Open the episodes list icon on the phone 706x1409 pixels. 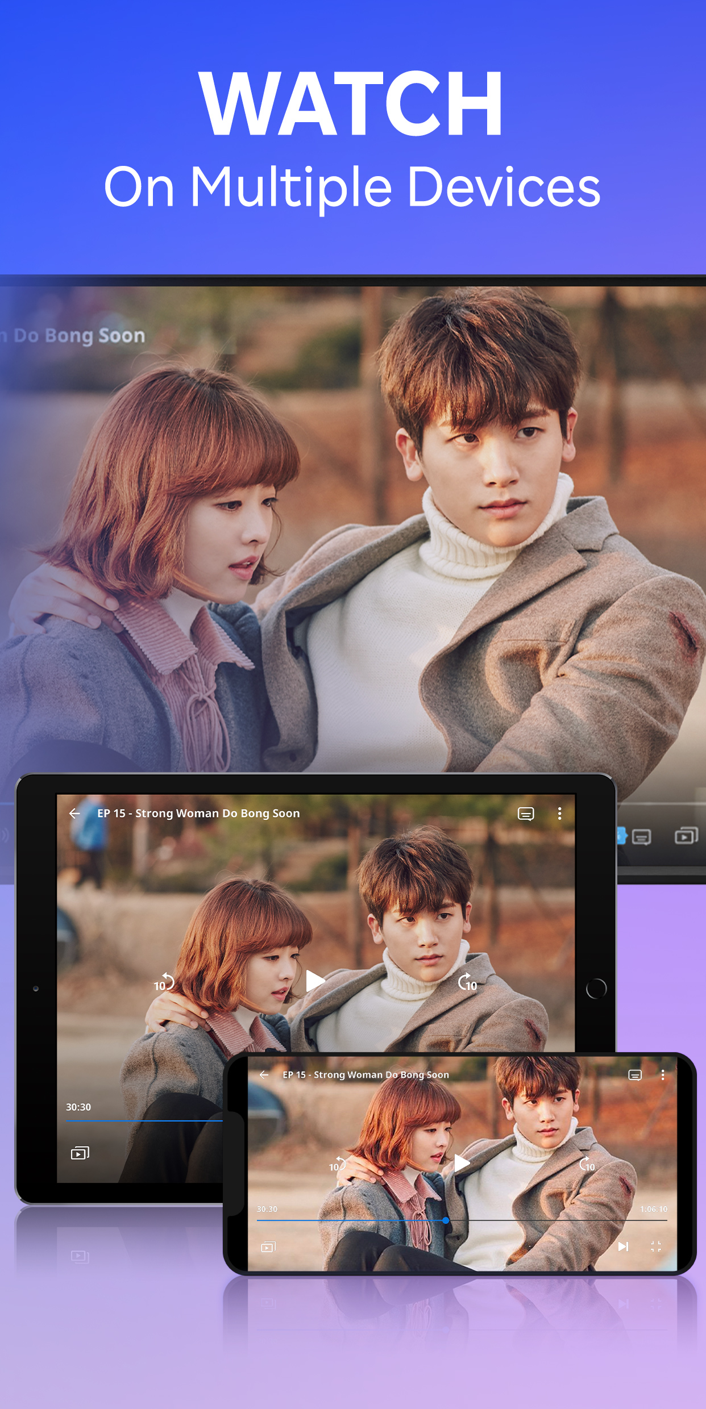(268, 1247)
